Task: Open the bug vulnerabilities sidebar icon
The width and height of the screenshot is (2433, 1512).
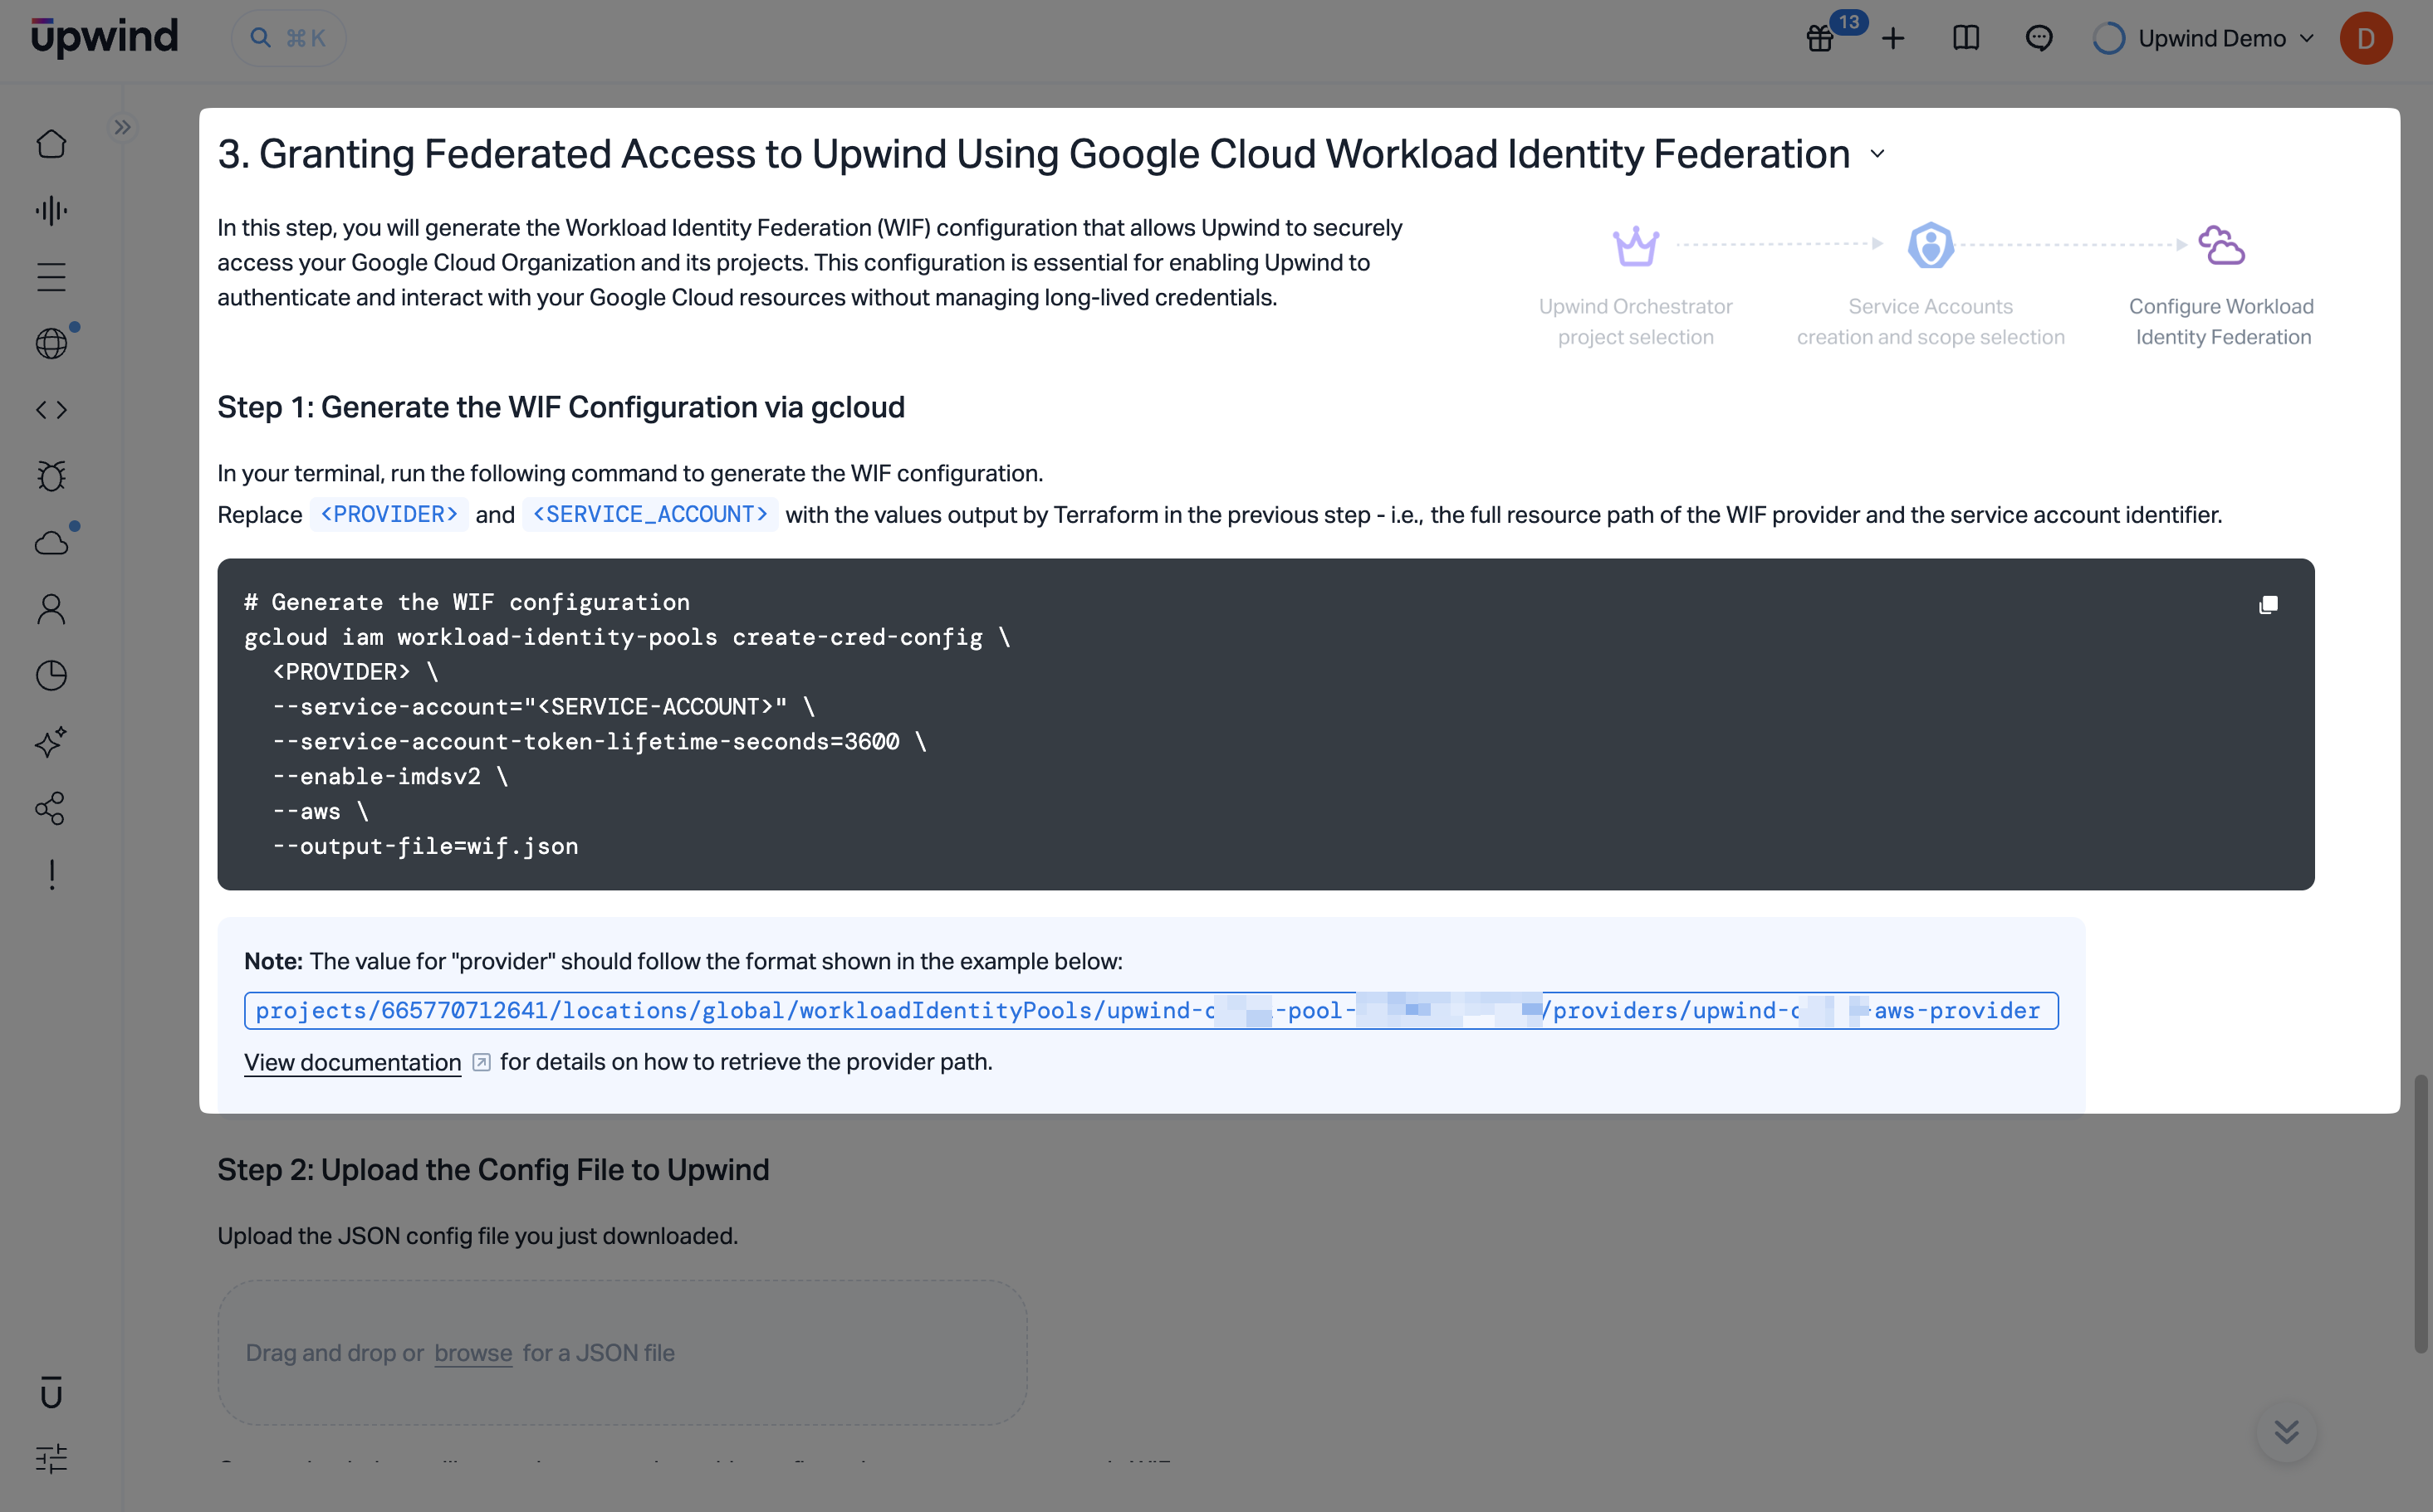Action: tap(51, 476)
